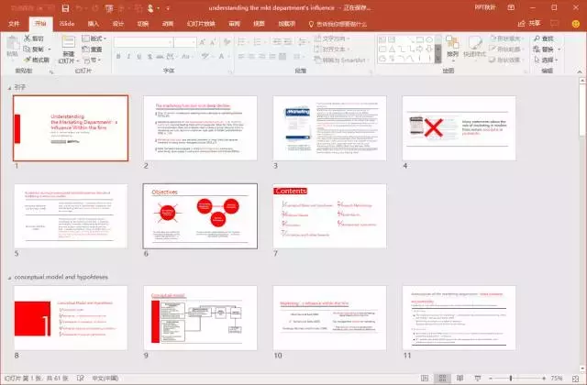Select the slide 6 Objectives thumbnail
Image resolution: width=587 pixels, height=385 pixels.
(x=200, y=216)
